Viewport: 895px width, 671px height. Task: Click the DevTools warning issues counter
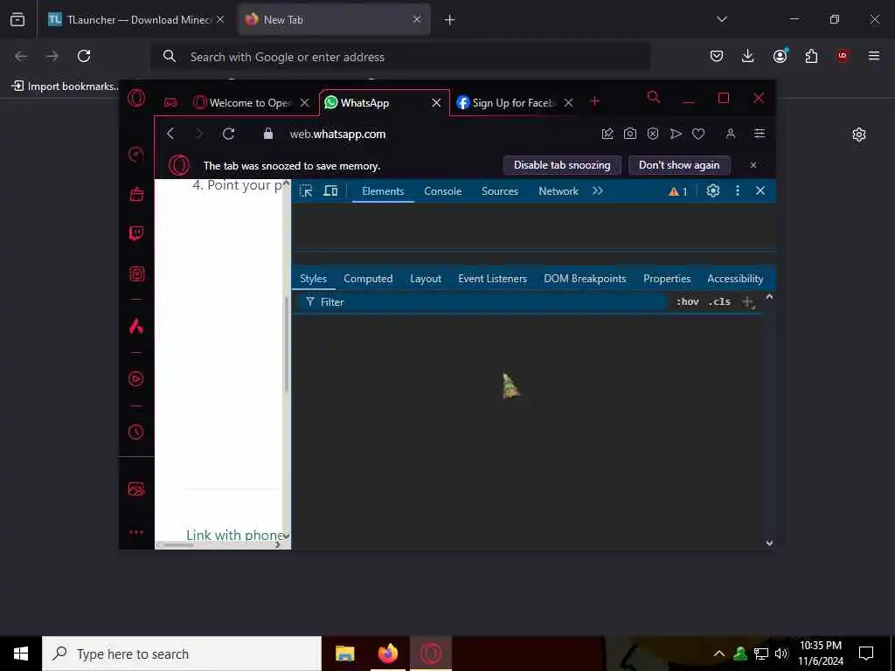[678, 191]
